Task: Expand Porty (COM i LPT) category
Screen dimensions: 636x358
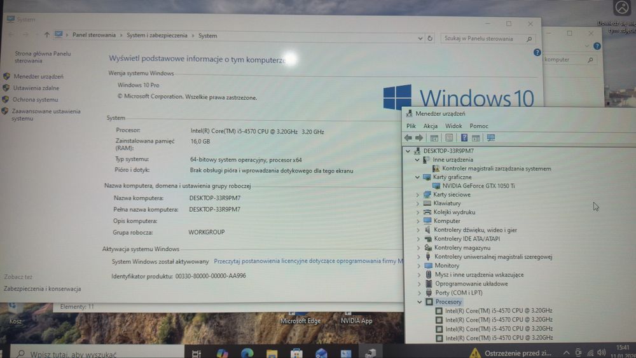Action: 419,293
